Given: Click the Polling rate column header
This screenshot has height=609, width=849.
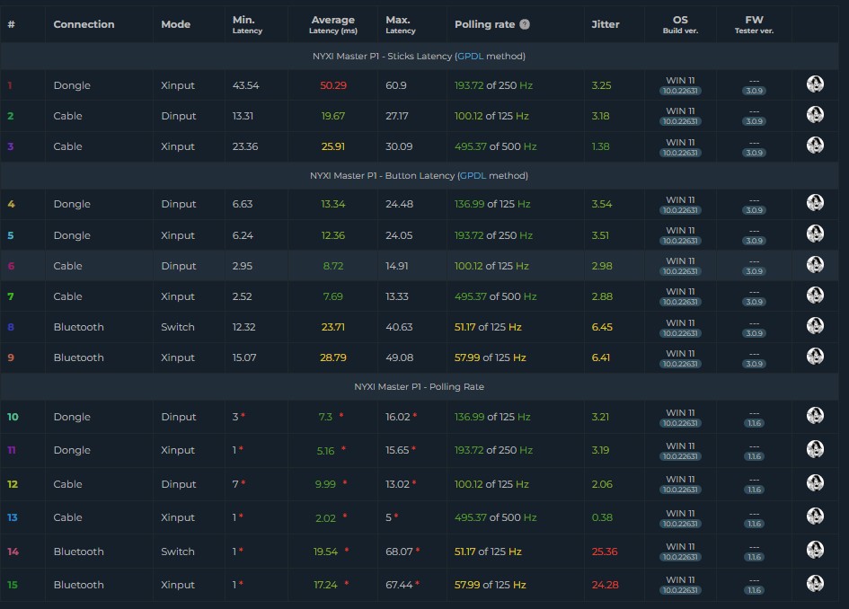Looking at the screenshot, I should 484,24.
